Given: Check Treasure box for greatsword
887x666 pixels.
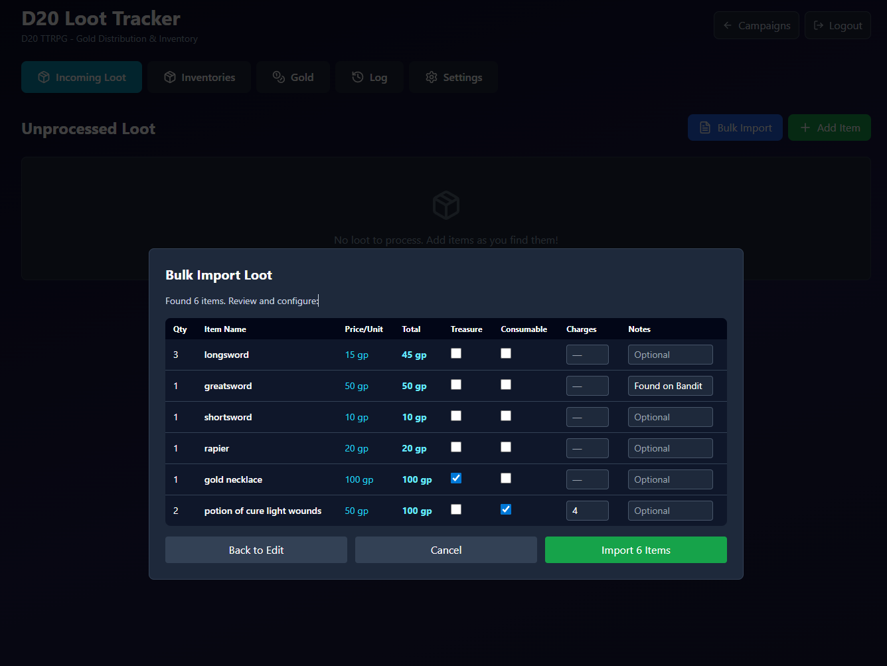Looking at the screenshot, I should pyautogui.click(x=456, y=384).
